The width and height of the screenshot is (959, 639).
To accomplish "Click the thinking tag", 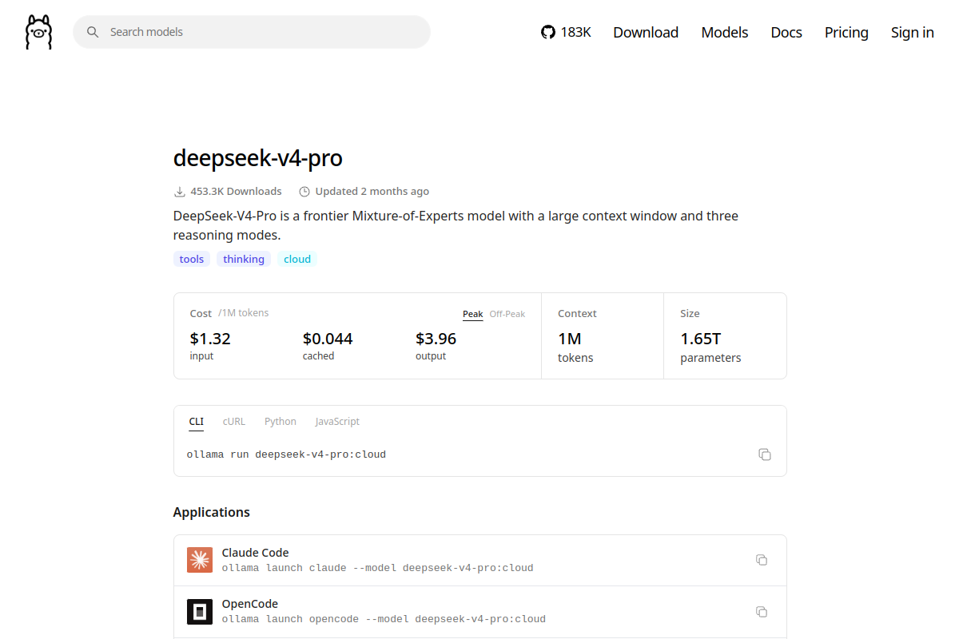I will point(244,259).
